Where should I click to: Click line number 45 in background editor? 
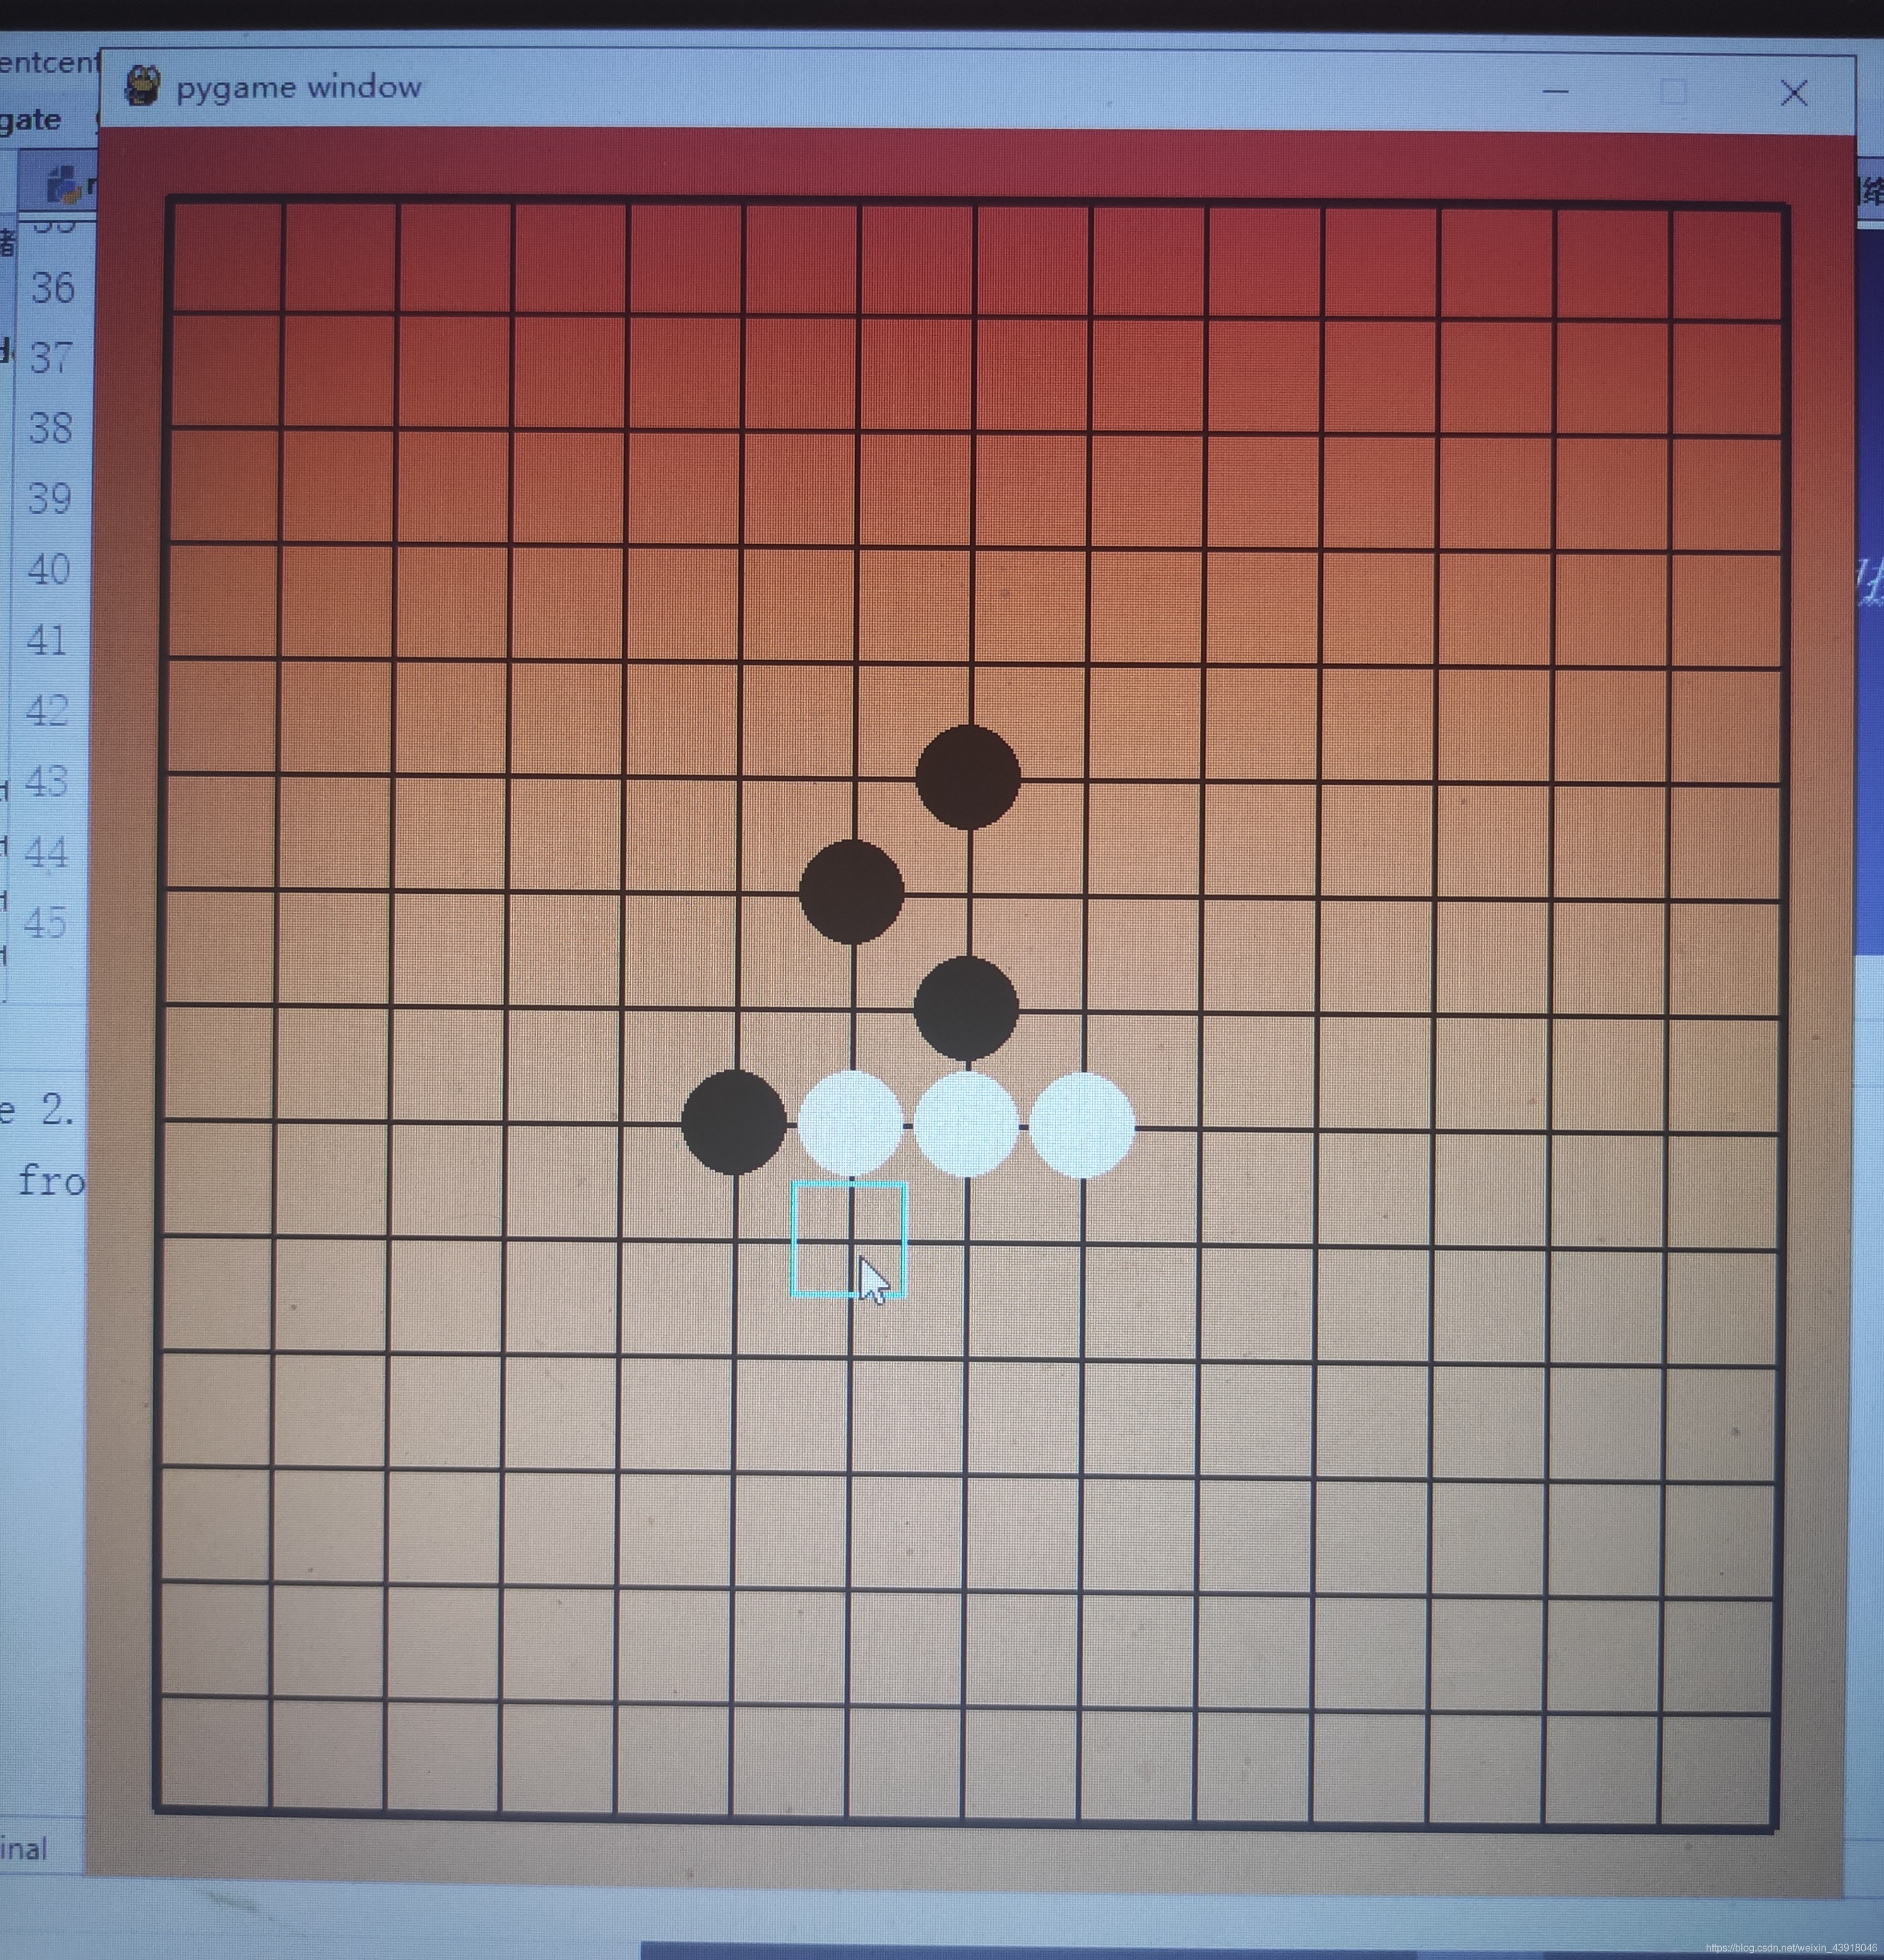[x=45, y=922]
